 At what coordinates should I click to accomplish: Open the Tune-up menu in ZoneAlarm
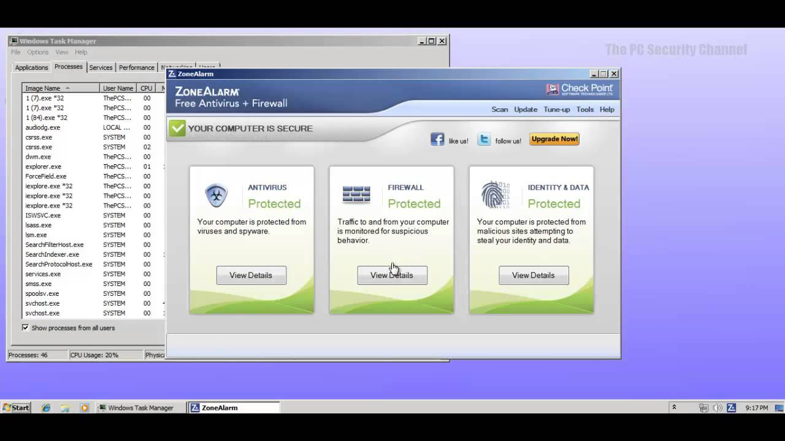(x=557, y=110)
